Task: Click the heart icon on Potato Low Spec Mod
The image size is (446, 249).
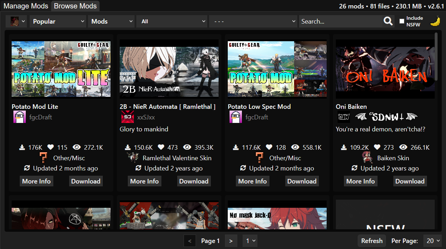Action: click(x=269, y=147)
